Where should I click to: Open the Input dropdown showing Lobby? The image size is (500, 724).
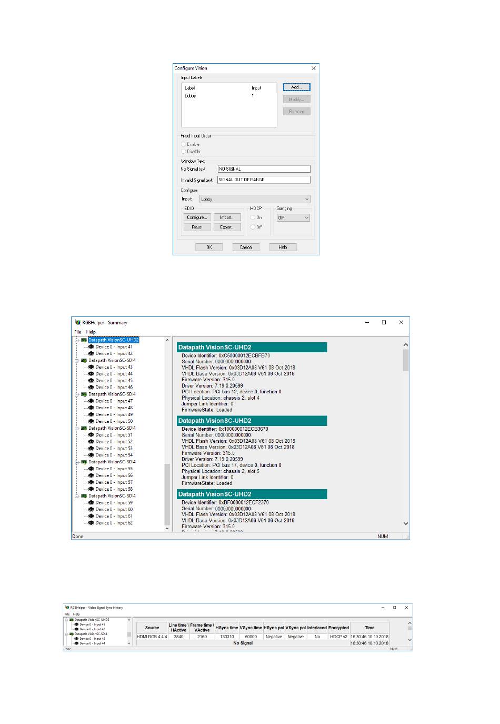255,199
